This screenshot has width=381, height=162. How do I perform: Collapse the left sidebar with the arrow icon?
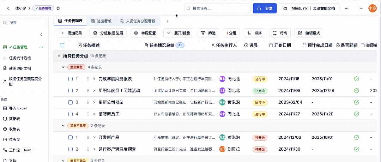(41, 34)
